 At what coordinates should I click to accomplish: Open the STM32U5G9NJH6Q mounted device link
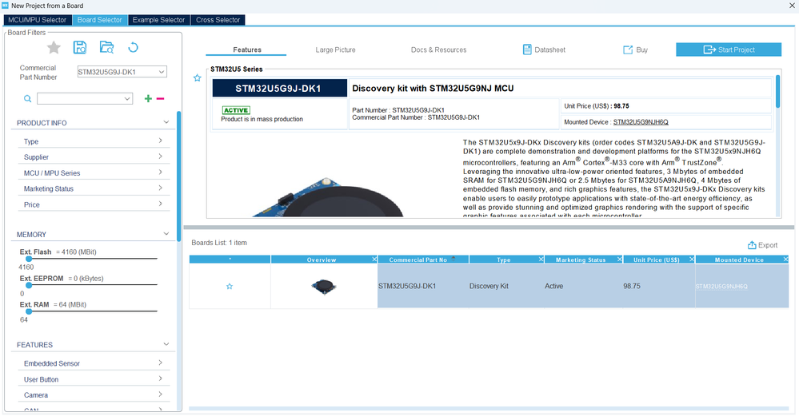click(641, 122)
